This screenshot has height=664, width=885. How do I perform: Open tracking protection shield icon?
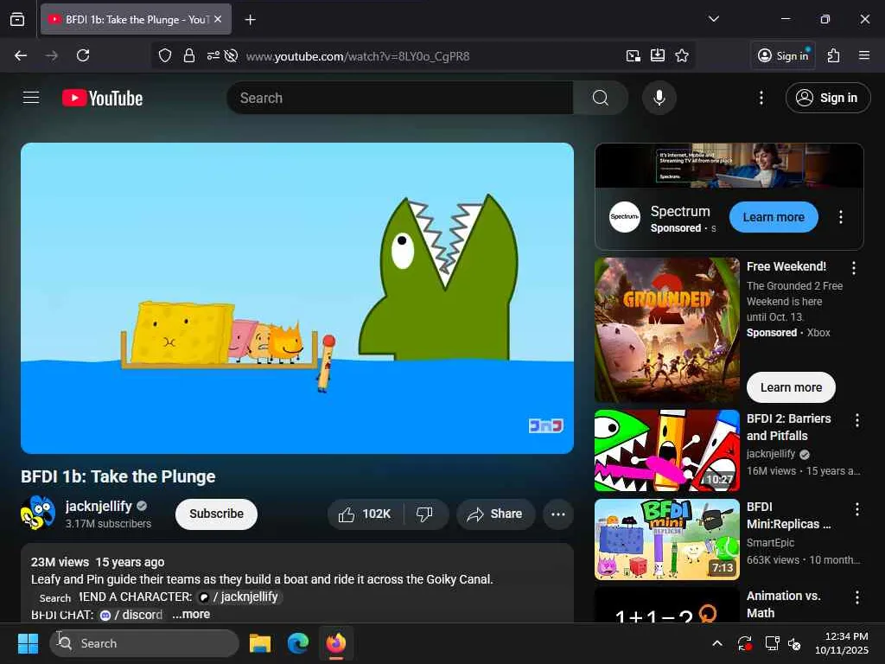coord(165,55)
